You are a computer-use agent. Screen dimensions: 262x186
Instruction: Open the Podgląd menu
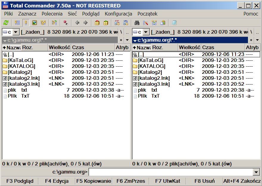tap(91, 14)
